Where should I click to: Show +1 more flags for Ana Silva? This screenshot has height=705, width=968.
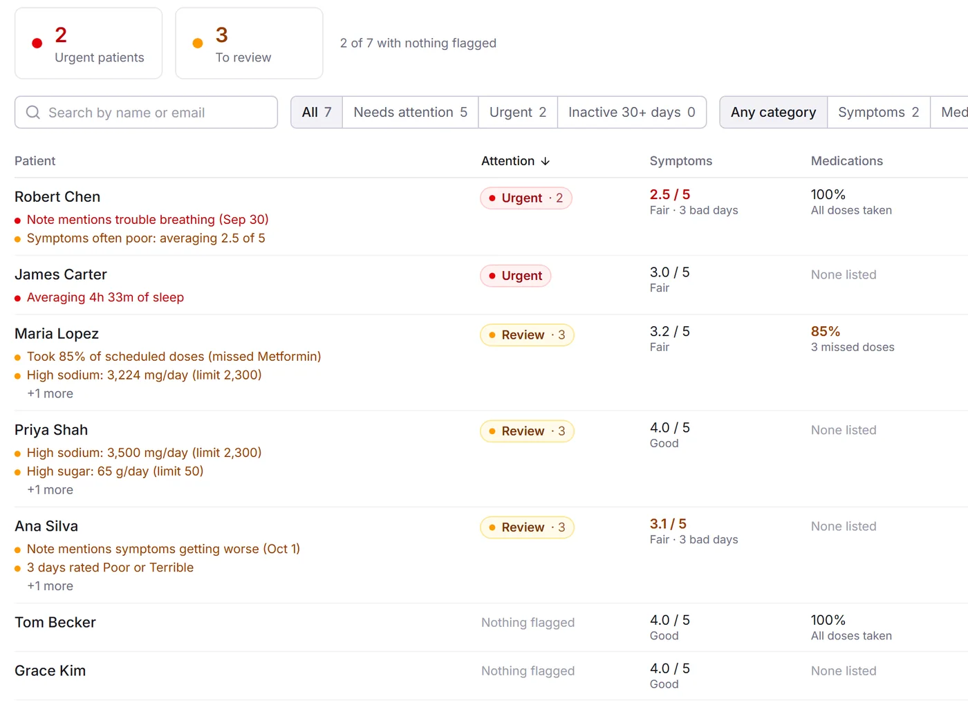50,585
